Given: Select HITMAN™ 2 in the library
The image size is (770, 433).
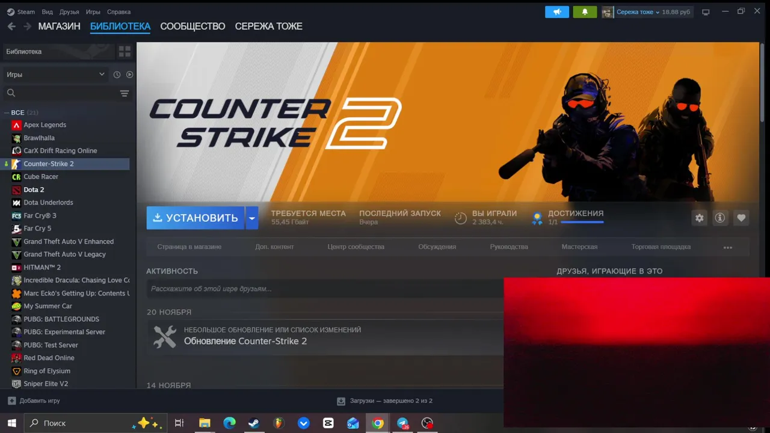Looking at the screenshot, I should 42,267.
